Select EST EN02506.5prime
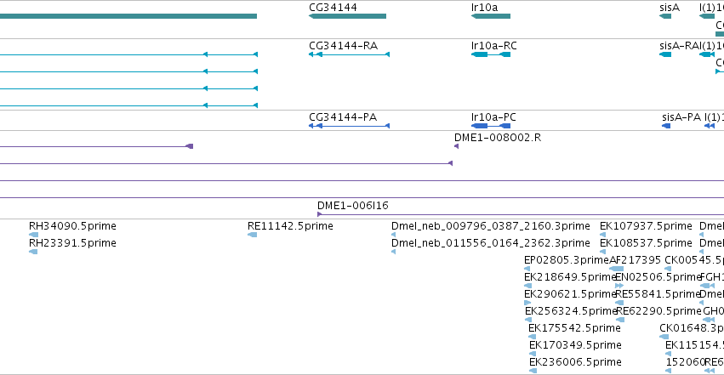Viewport: 724px width, 375px height. point(619,286)
